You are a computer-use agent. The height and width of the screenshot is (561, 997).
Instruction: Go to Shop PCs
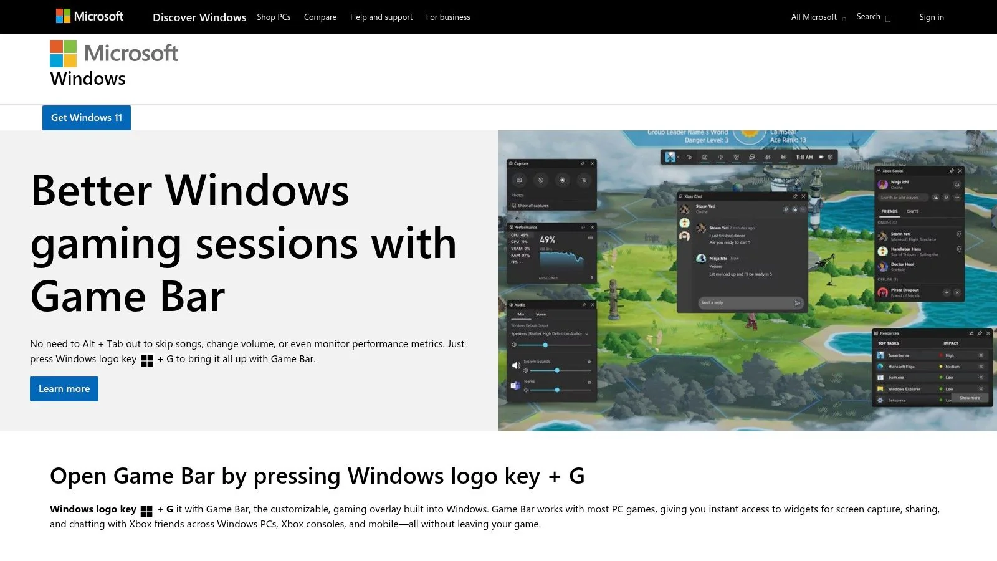click(x=274, y=17)
